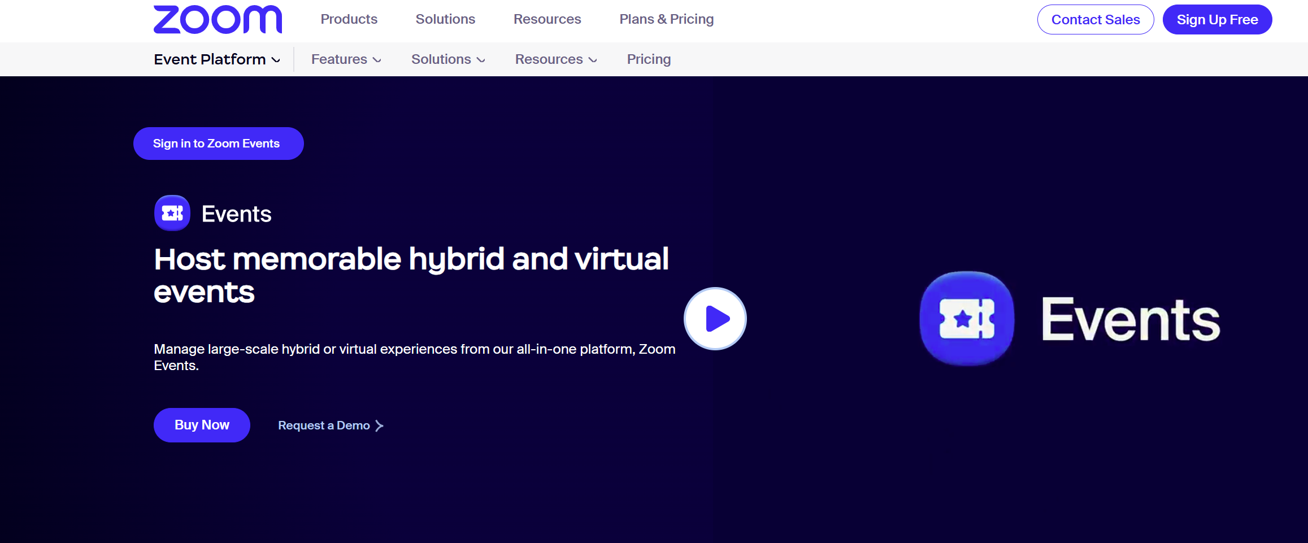1308x543 pixels.
Task: Click the 'Manage large-scale hybrid' description text
Action: pyautogui.click(x=415, y=357)
